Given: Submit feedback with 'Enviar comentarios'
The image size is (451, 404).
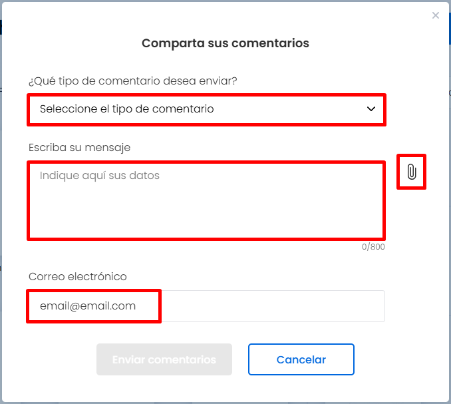Looking at the screenshot, I should 164,359.
